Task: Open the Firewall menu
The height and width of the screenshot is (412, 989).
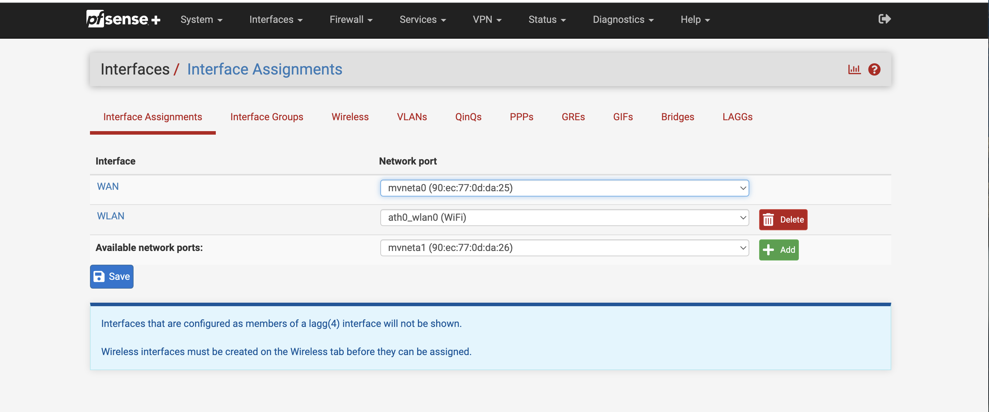Action: 351,20
